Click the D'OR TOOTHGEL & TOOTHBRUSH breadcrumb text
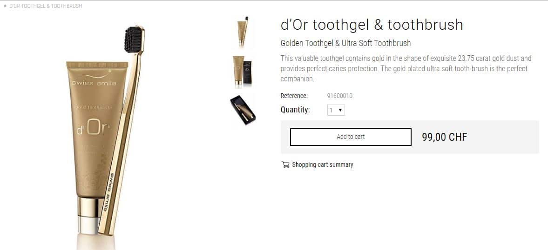The height and width of the screenshot is (250, 548). point(46,6)
